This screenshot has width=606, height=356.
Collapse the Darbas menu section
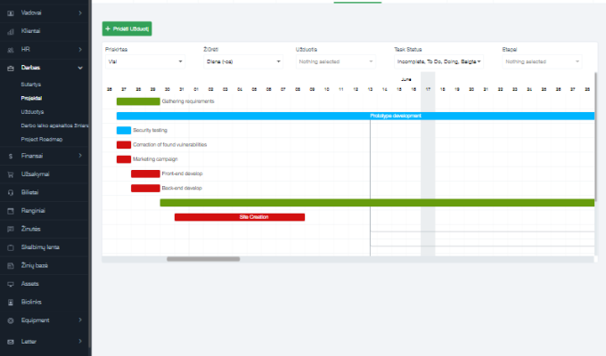coord(80,67)
